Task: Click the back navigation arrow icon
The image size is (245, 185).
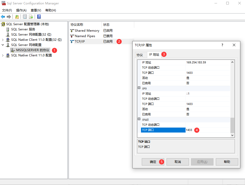Action: click(3, 16)
